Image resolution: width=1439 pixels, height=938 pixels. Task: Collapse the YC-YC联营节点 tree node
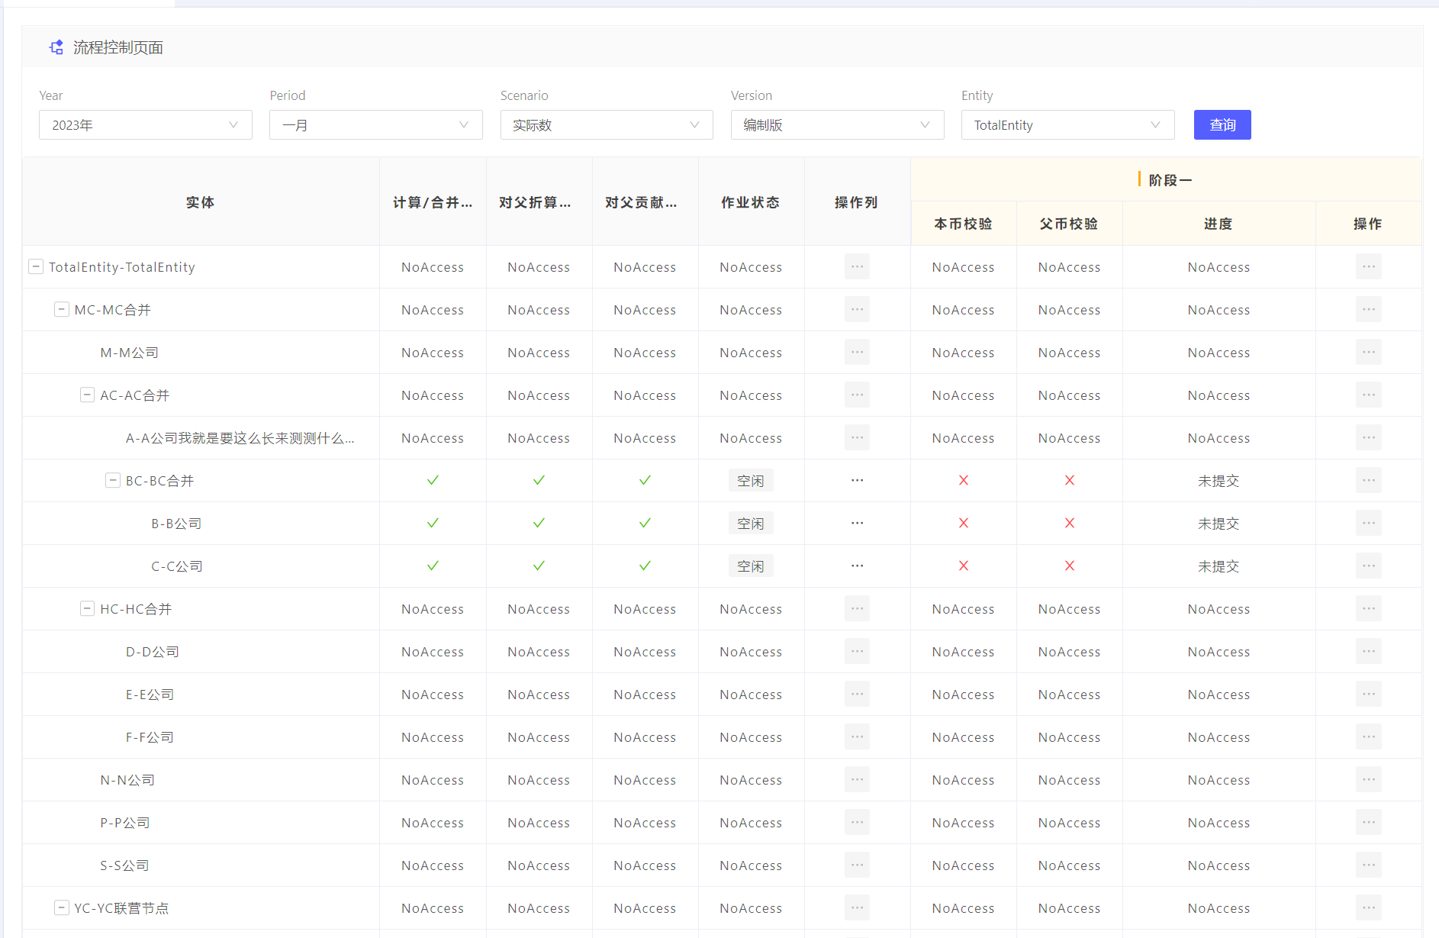coord(62,908)
